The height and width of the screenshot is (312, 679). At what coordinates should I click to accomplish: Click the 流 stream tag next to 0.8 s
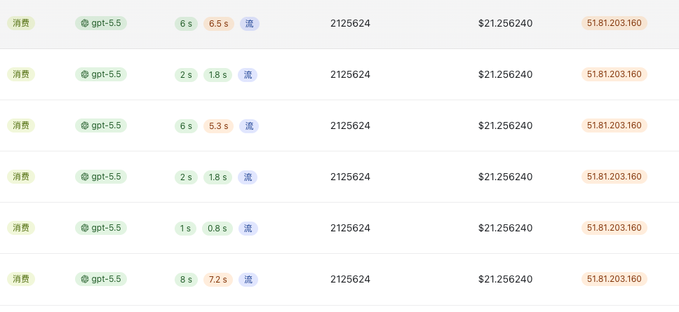pos(248,229)
